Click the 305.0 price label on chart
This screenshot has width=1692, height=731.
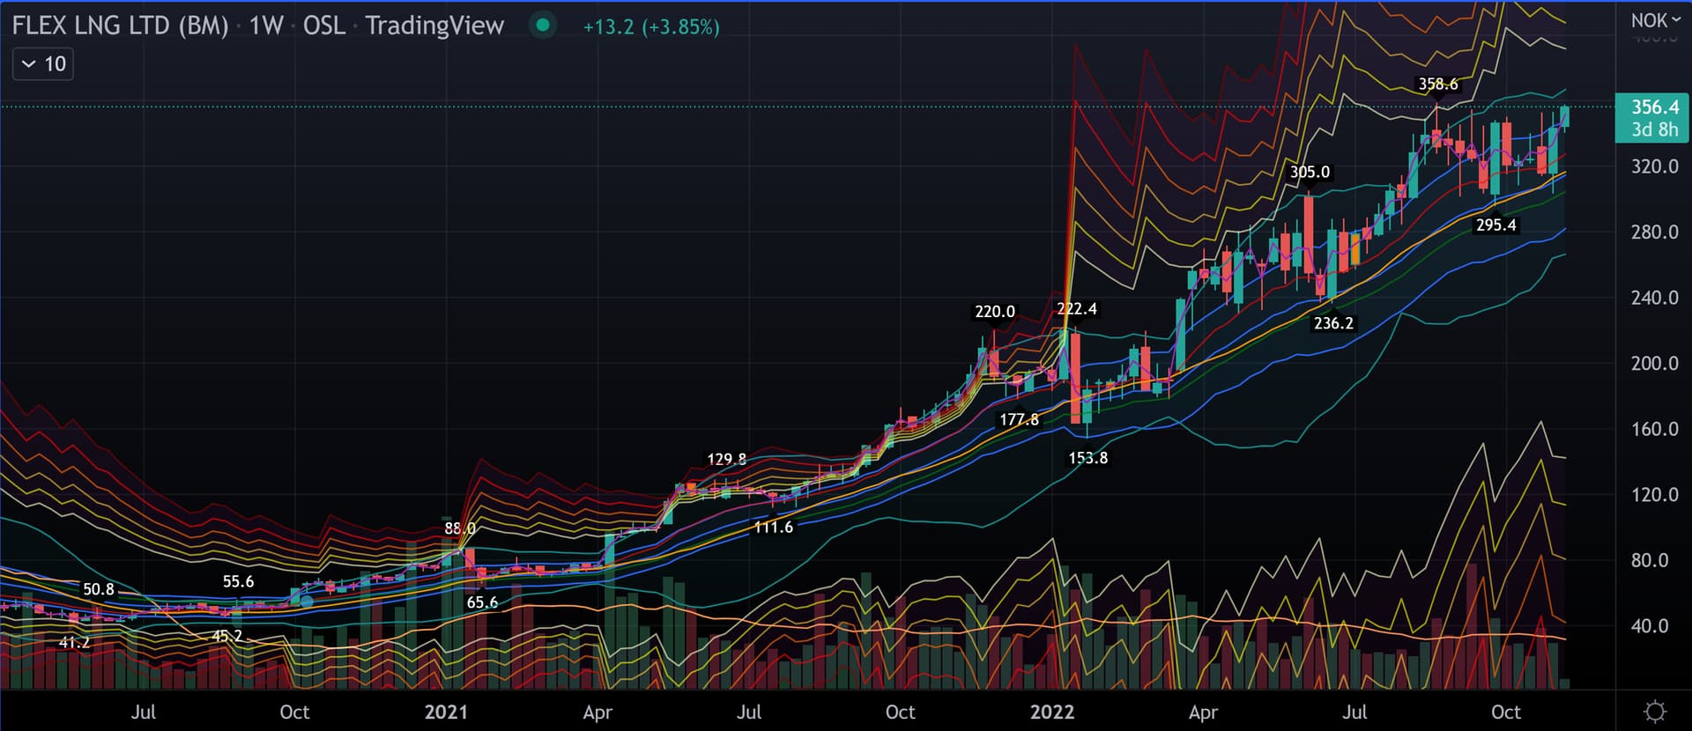point(1310,173)
